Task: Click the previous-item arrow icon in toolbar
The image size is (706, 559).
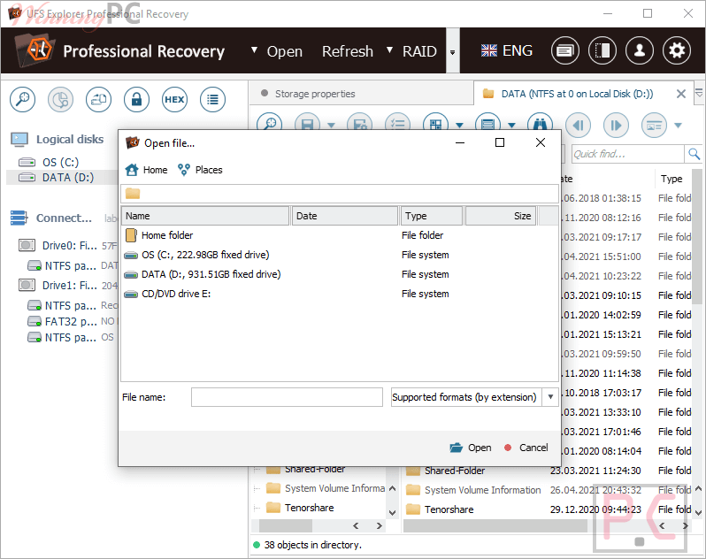Action: [578, 125]
